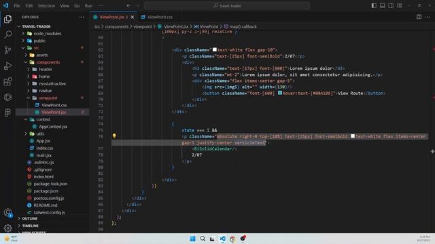Viewport: 435px width, 244px height.
Task: Expand the TIMELINE section
Action: (30, 226)
